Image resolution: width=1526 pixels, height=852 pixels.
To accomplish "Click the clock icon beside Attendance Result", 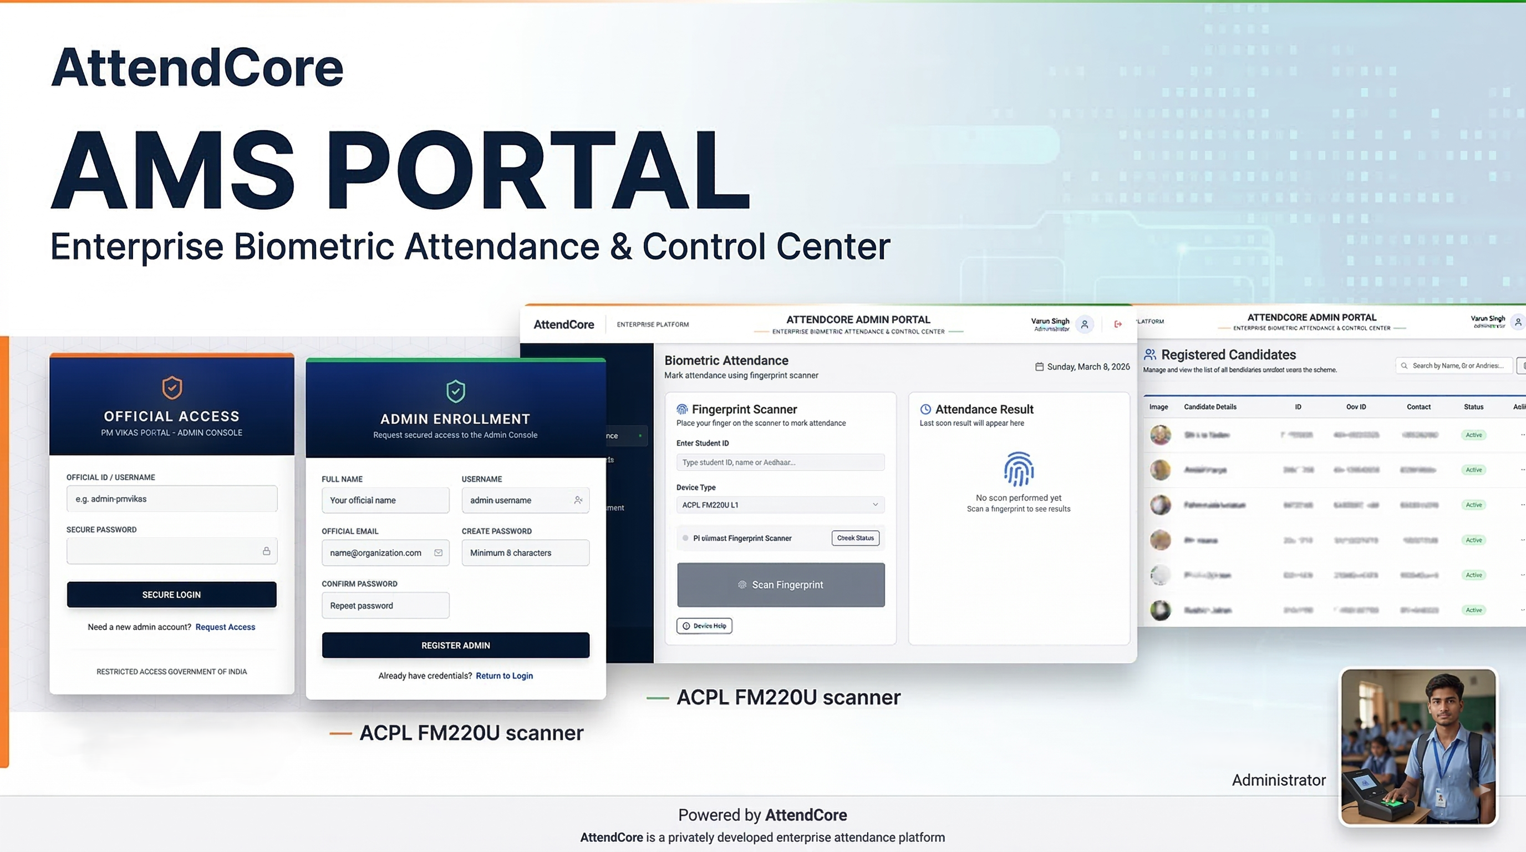I will [925, 409].
